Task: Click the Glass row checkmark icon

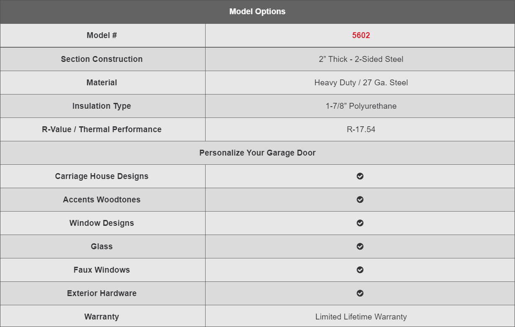Action: [360, 246]
